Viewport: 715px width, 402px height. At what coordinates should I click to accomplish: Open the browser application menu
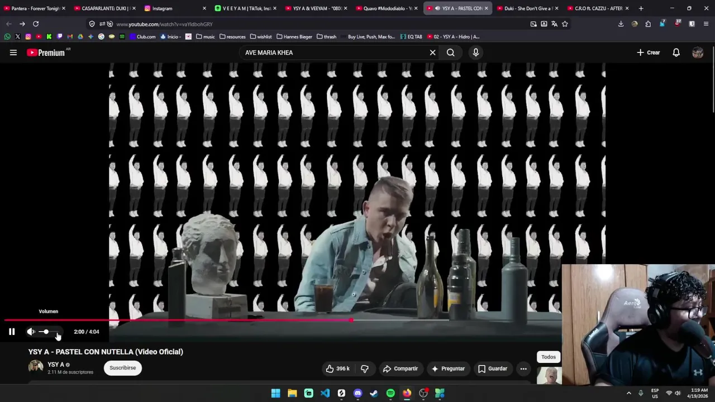tap(706, 24)
